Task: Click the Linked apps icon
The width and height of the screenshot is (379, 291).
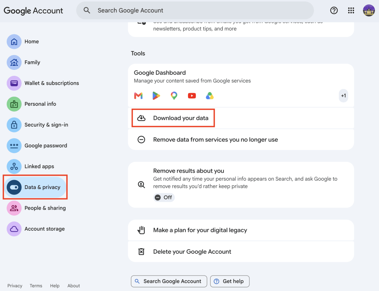Action: [x=14, y=166]
